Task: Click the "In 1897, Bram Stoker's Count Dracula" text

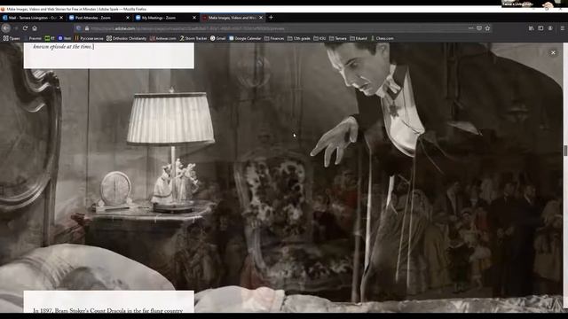Action: [108, 310]
